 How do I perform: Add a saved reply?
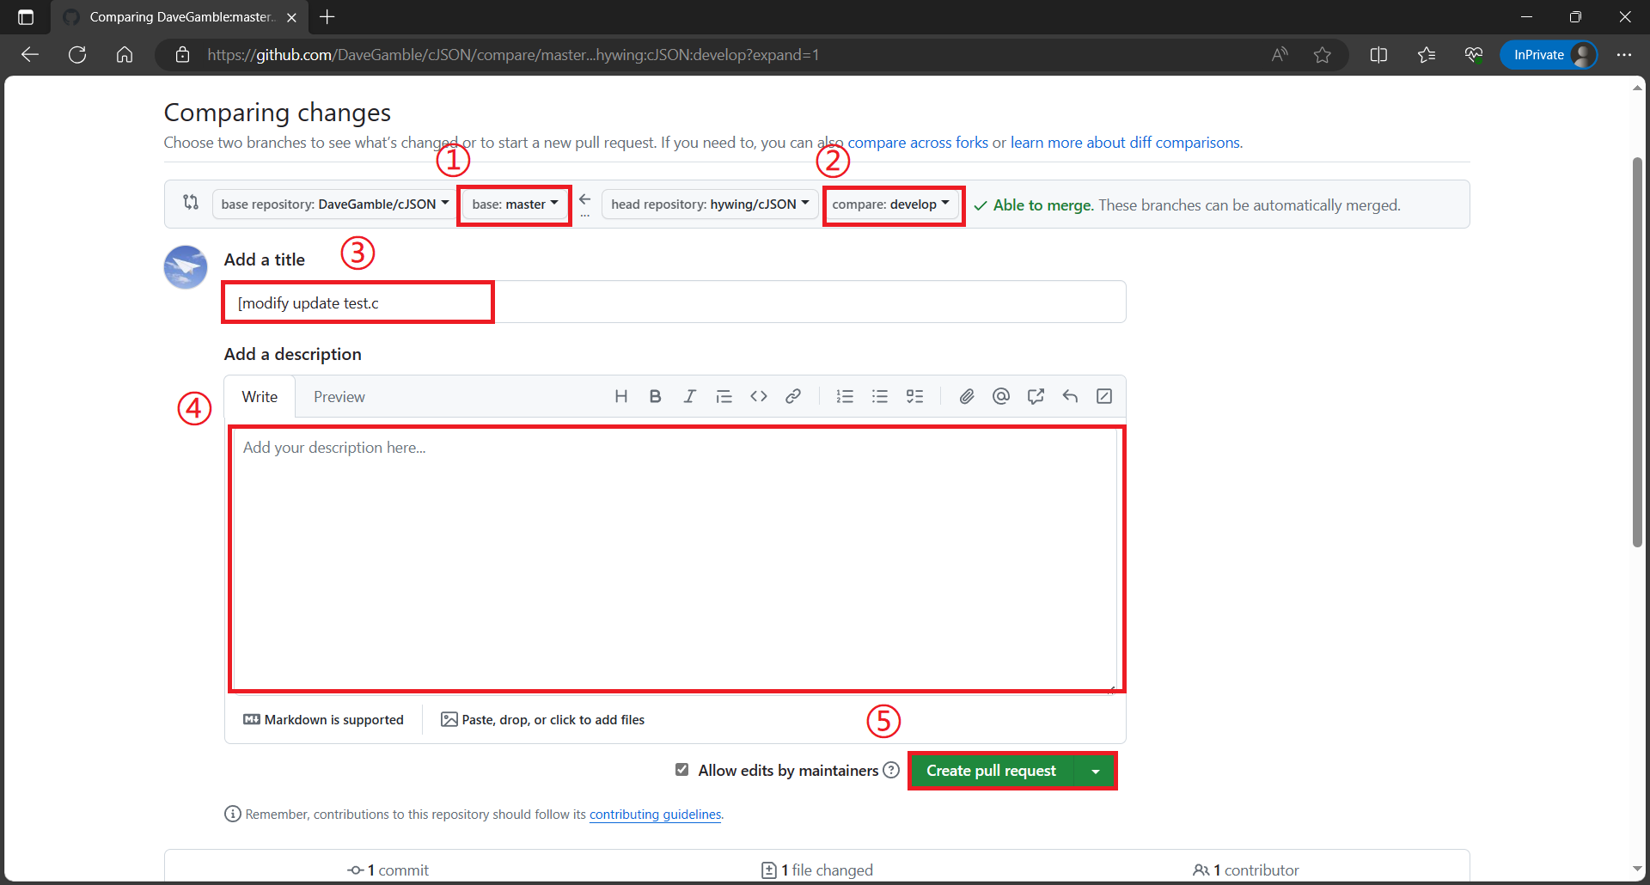(1070, 396)
